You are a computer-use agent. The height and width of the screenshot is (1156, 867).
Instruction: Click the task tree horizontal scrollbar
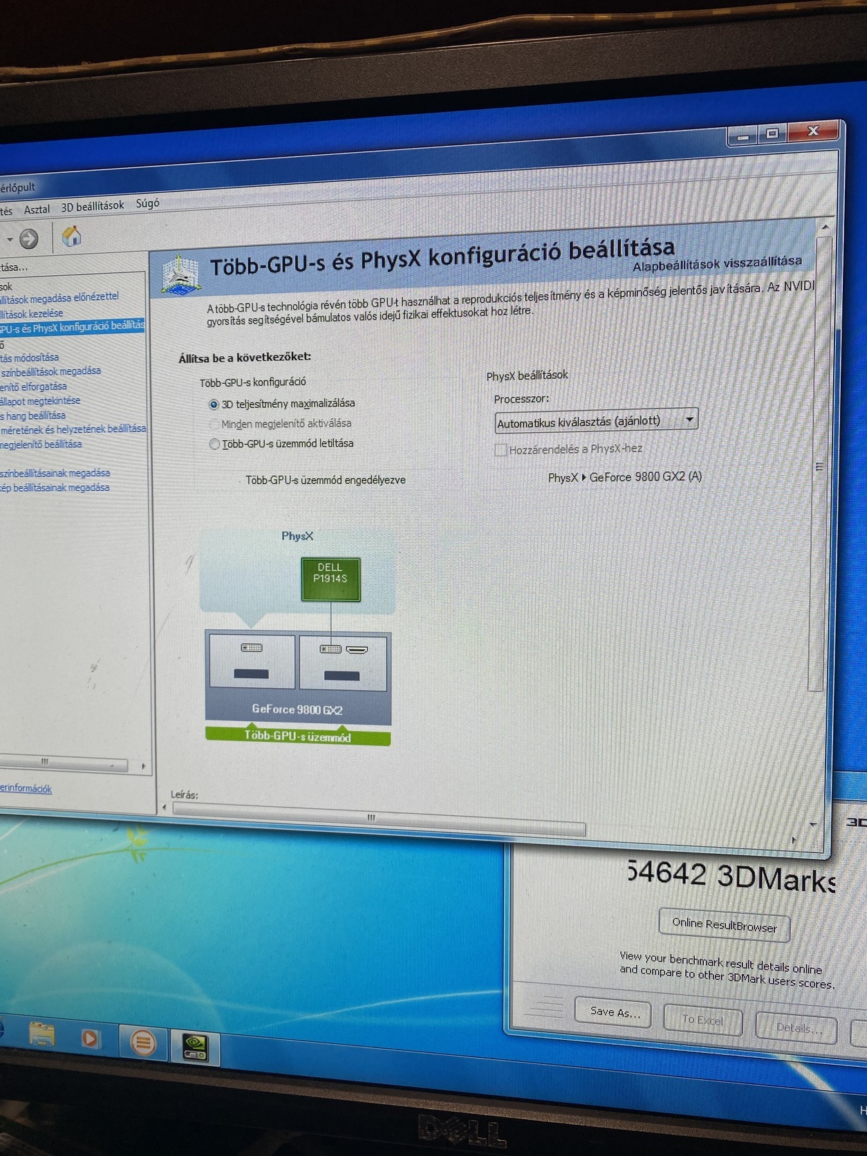point(64,763)
